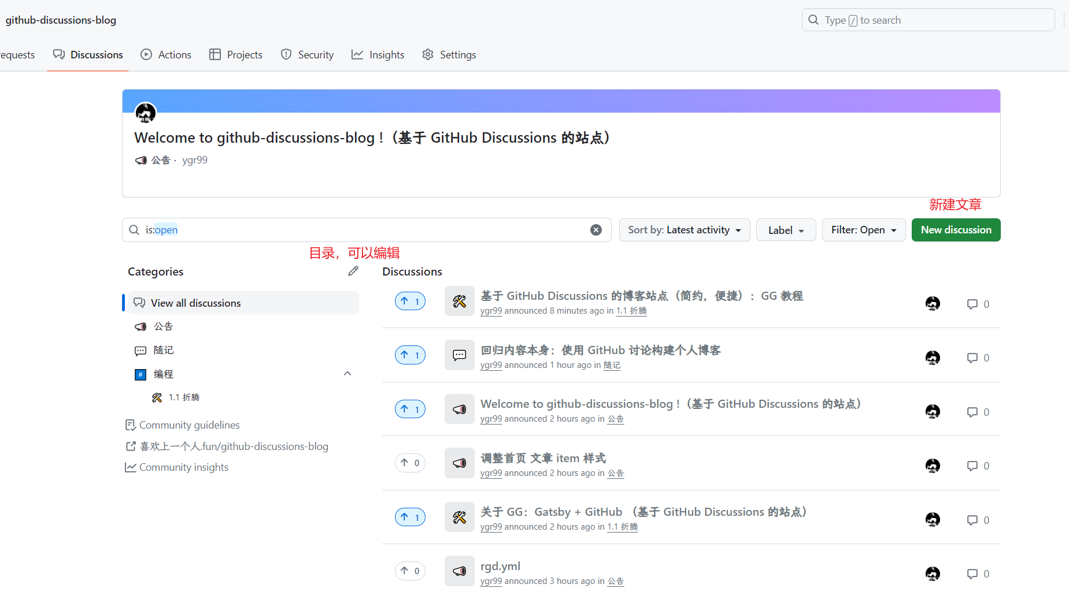Open the 喜欢上一个人.fun/github-discussions-blog external link
Viewport: 1069px width, 614px height.
pos(227,446)
